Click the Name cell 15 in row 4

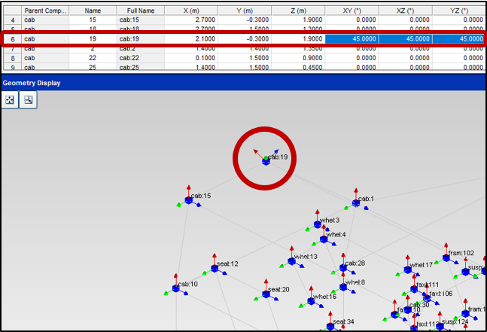pos(93,20)
